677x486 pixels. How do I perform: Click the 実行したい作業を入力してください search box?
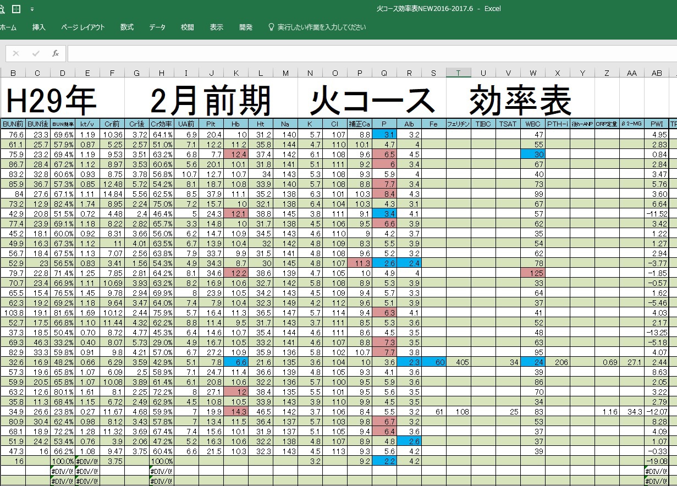tap(321, 27)
